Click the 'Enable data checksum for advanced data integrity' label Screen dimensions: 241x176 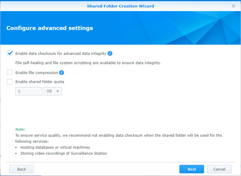pos(61,53)
